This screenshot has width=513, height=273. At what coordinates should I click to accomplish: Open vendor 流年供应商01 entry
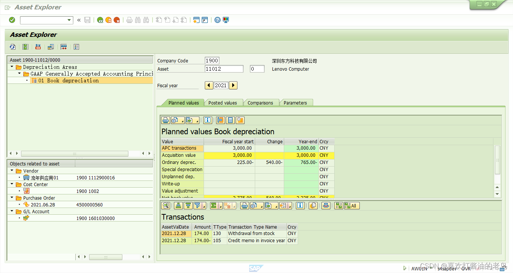click(45, 177)
